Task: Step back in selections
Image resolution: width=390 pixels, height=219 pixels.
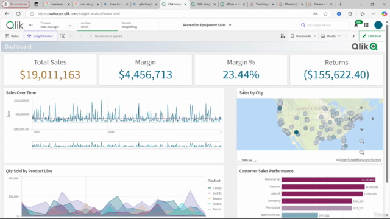Action: [71, 36]
